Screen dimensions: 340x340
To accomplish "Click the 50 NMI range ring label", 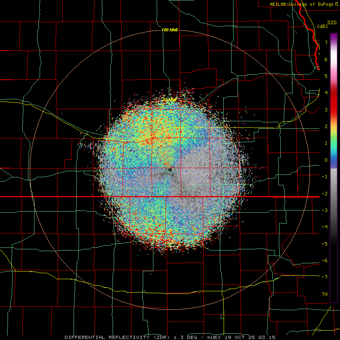I will point(170,100).
